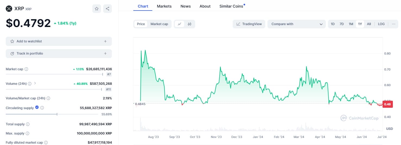
Task: Select the 7D time range
Action: [x=342, y=24]
